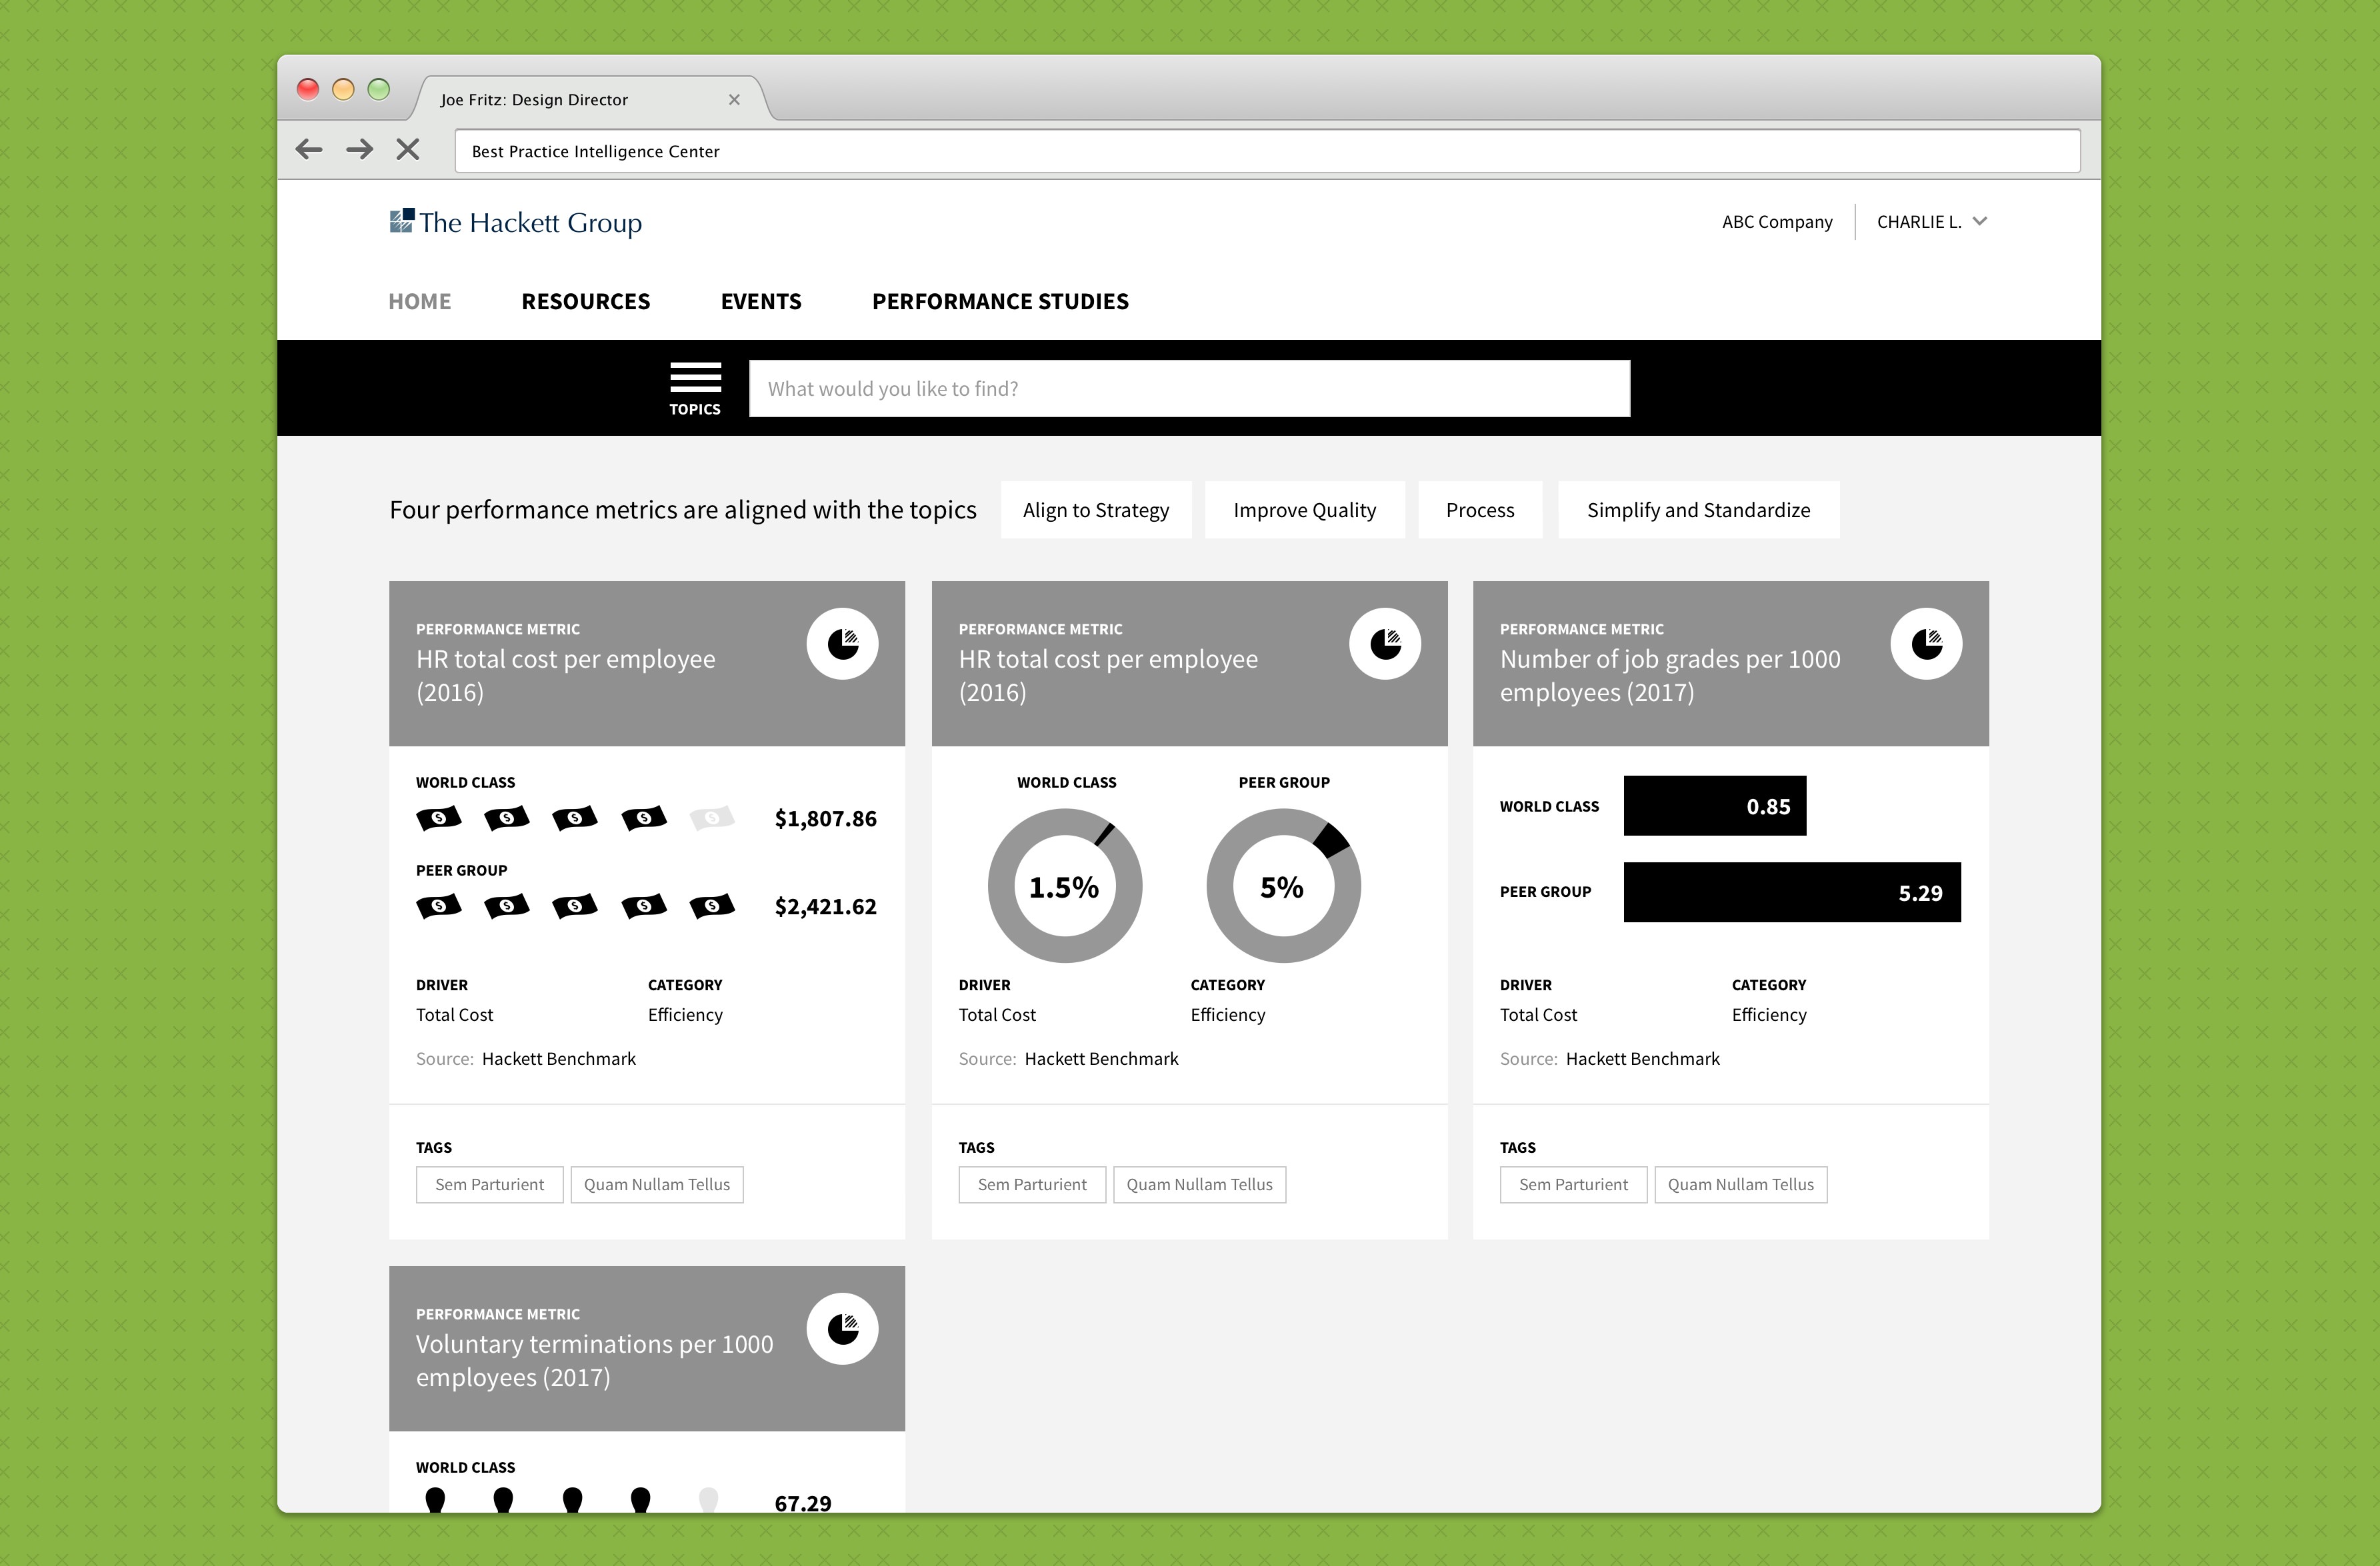Open the Number of job grades per 1000 employees title
This screenshot has height=1566, width=2380.
(1670, 676)
